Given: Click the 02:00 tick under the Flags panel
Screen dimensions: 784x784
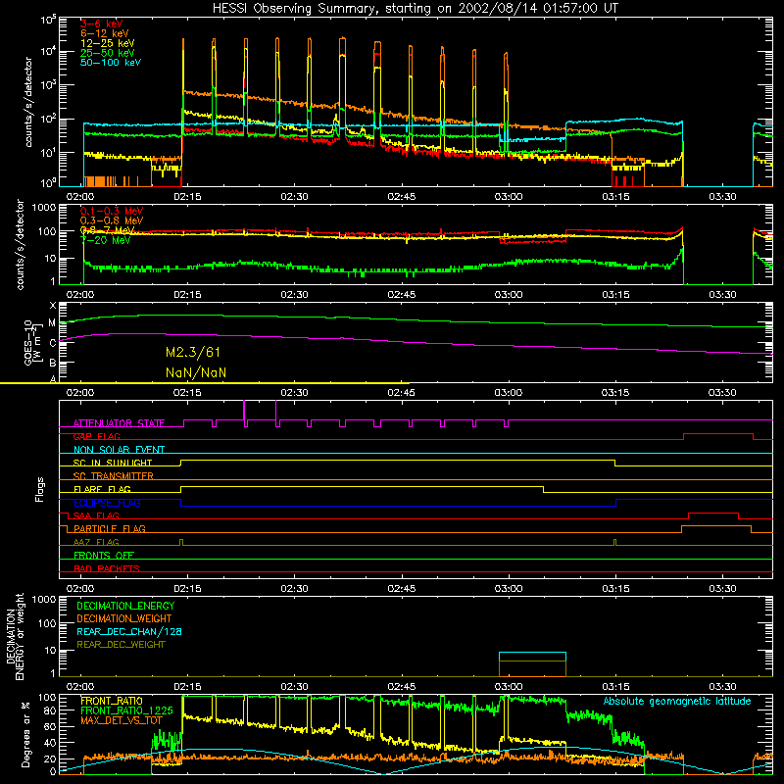Looking at the screenshot, I should (x=80, y=589).
